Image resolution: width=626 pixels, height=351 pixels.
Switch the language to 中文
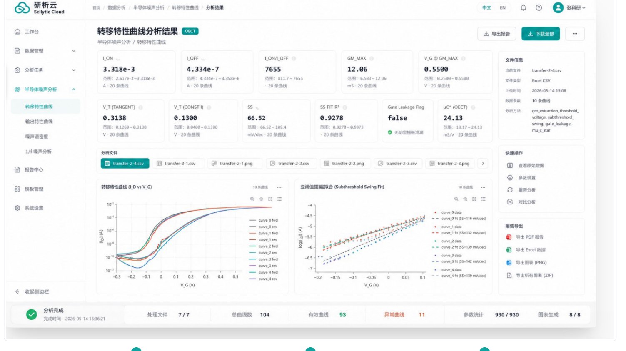pyautogui.click(x=486, y=7)
